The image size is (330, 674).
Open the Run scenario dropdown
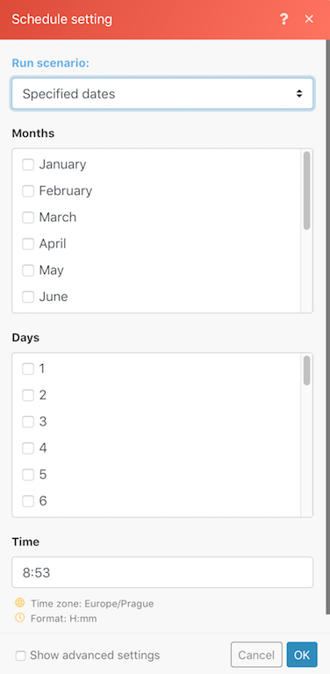(162, 94)
